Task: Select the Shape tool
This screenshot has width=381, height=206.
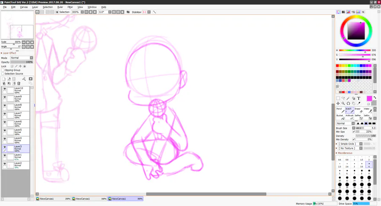Action: [353, 99]
